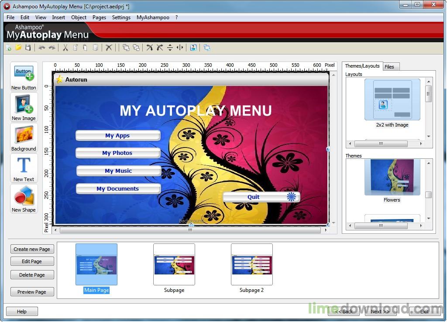The height and width of the screenshot is (322, 447).
Task: Apply the Flowers theme
Action: coord(392,177)
